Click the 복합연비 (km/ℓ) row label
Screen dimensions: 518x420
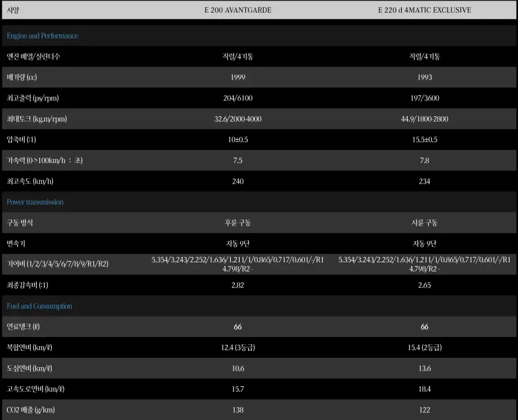coord(30,347)
